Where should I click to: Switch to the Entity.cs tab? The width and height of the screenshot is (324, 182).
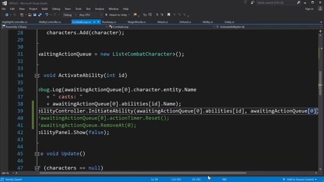(229, 22)
